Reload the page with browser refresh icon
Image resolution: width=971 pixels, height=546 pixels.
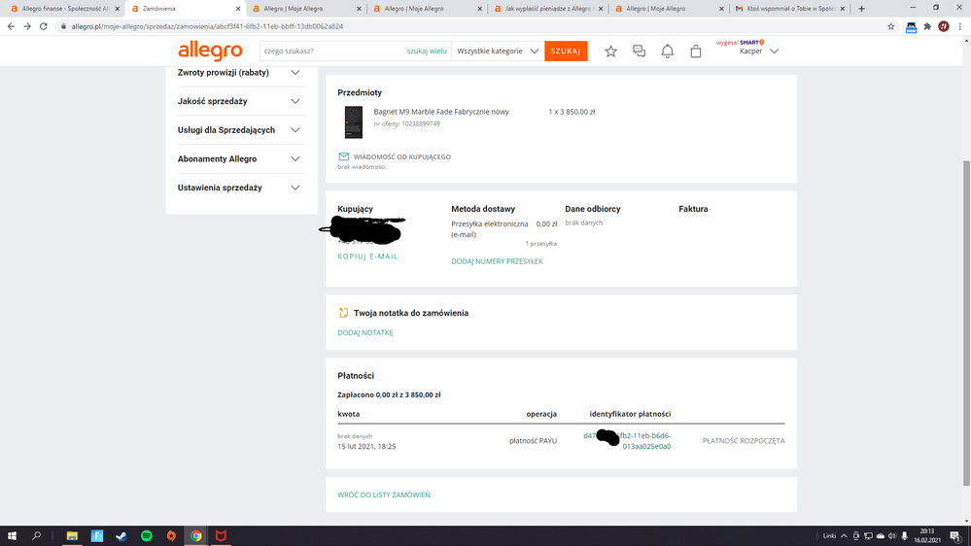pos(44,26)
